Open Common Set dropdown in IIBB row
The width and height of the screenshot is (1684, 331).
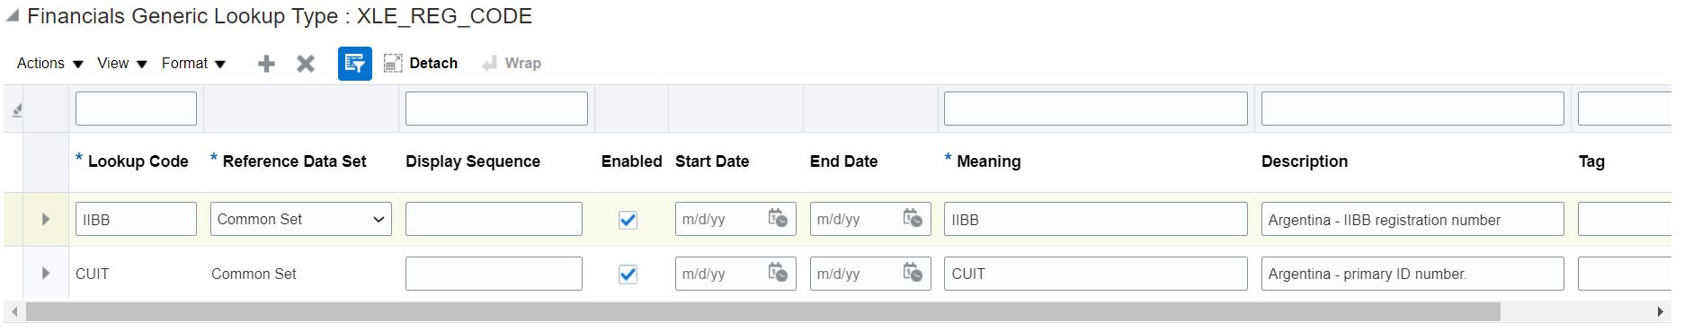[x=301, y=219]
